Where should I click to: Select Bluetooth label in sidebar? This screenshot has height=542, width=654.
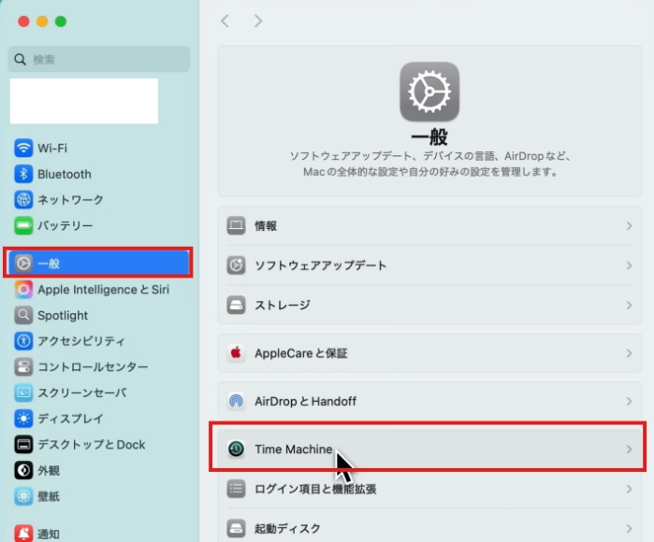pos(65,174)
